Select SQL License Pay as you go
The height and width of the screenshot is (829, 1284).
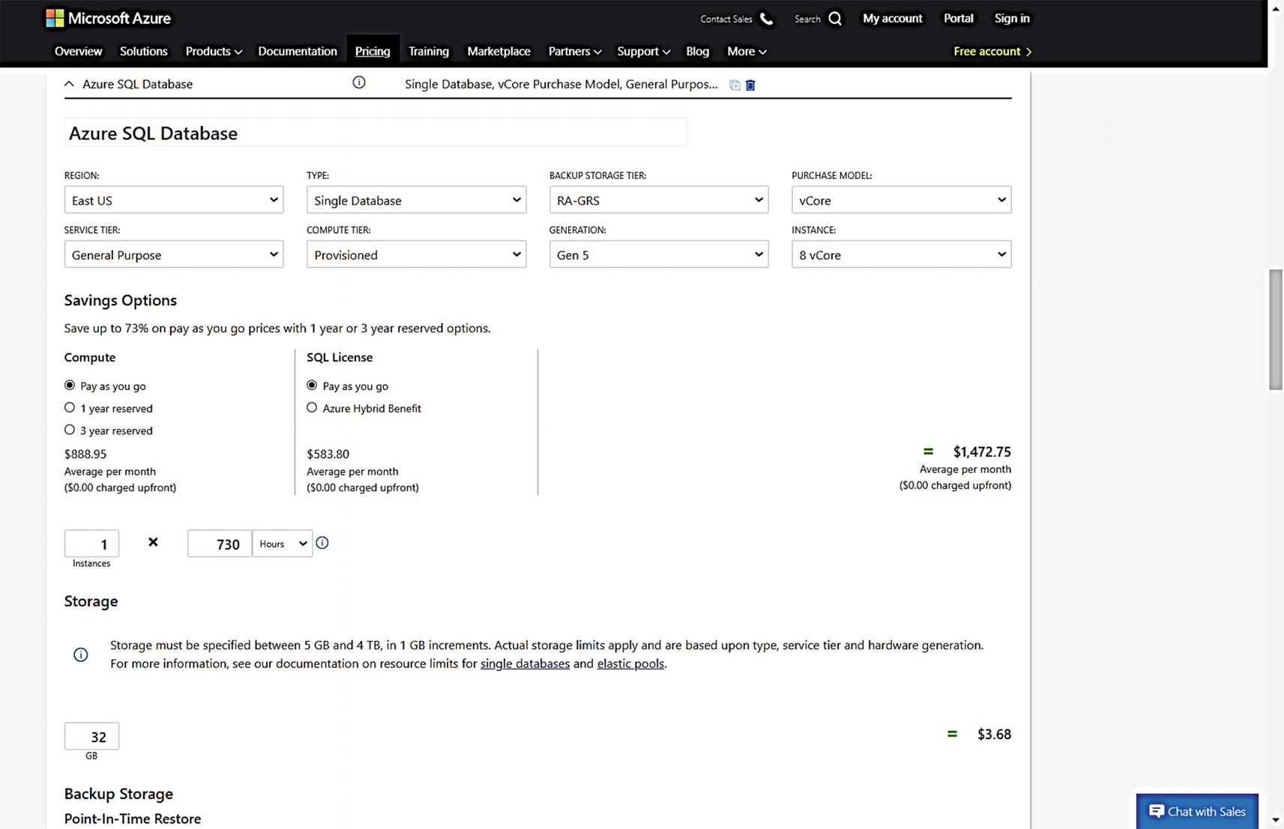(x=312, y=385)
